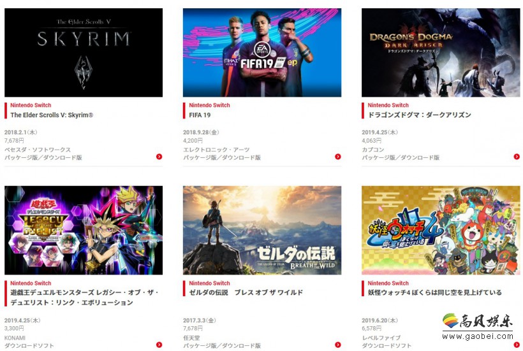Open the Yo-kai Watch 4 artwork
Image resolution: width=523 pixels, height=351 pixels.
click(x=441, y=230)
